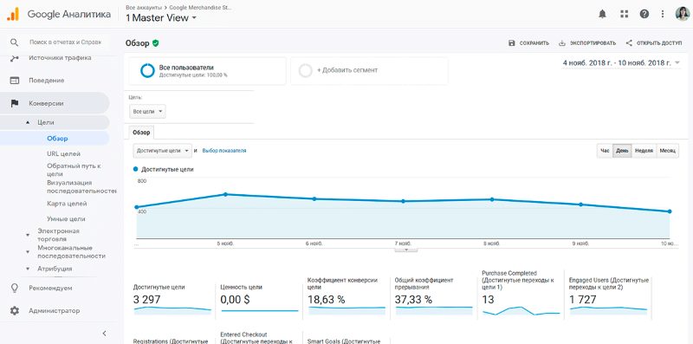Screen dimensions: 693x344
Task: Open 'URL целей' report
Action: click(63, 154)
